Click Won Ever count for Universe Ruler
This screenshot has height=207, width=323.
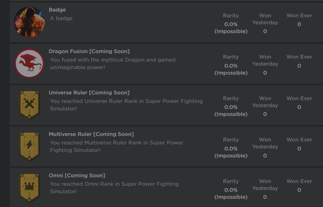(299, 107)
